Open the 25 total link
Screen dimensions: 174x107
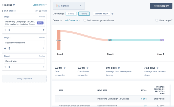[x=145, y=106]
